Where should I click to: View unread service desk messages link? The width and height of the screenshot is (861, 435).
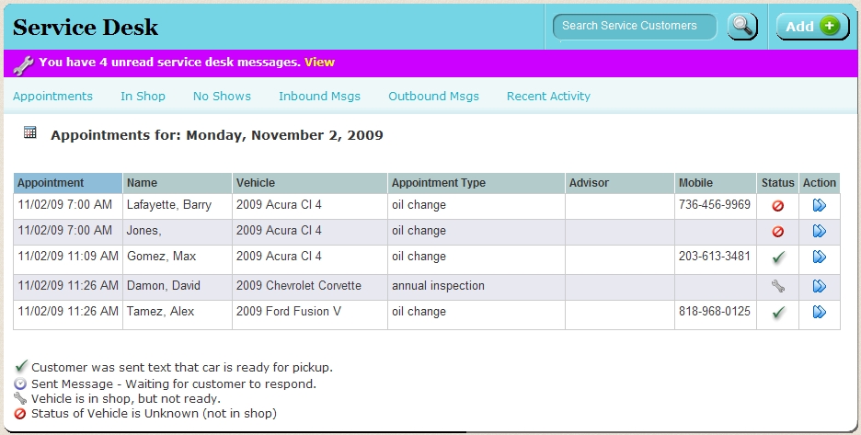[319, 62]
